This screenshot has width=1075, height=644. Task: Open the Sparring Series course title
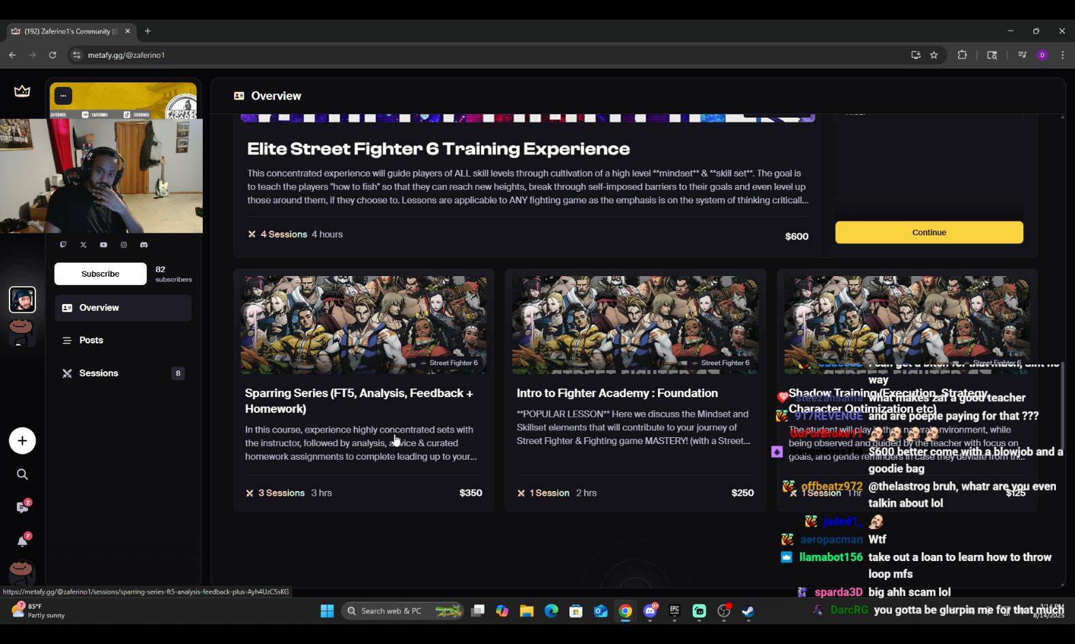pos(359,401)
